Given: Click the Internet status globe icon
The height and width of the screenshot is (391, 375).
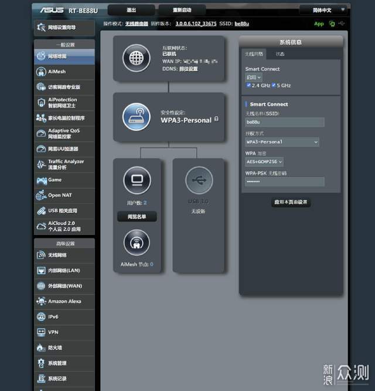Looking at the screenshot, I should click(137, 58).
